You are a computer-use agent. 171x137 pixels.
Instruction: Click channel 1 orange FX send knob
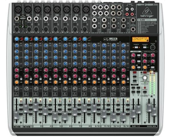tap(17, 82)
